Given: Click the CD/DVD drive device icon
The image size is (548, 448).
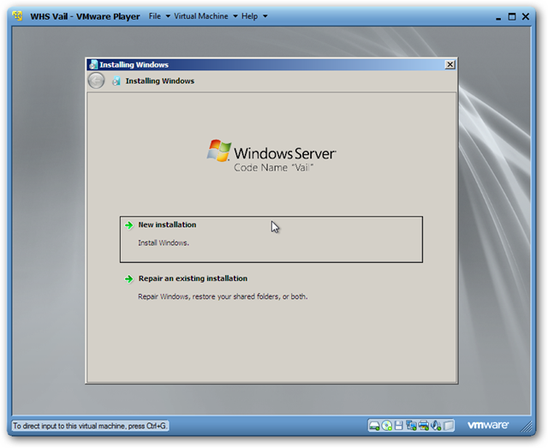Looking at the screenshot, I should click(386, 426).
